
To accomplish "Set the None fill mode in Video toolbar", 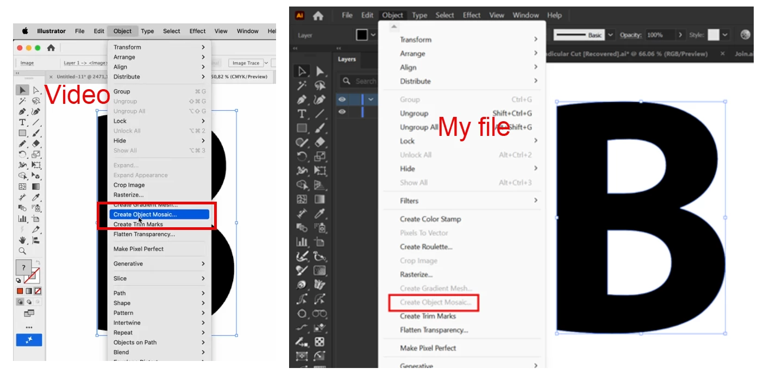I will tap(37, 291).
